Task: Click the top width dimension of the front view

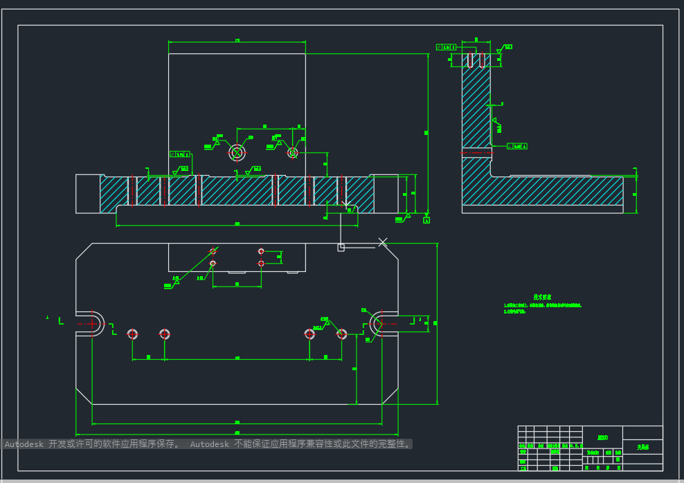Action: [237, 41]
